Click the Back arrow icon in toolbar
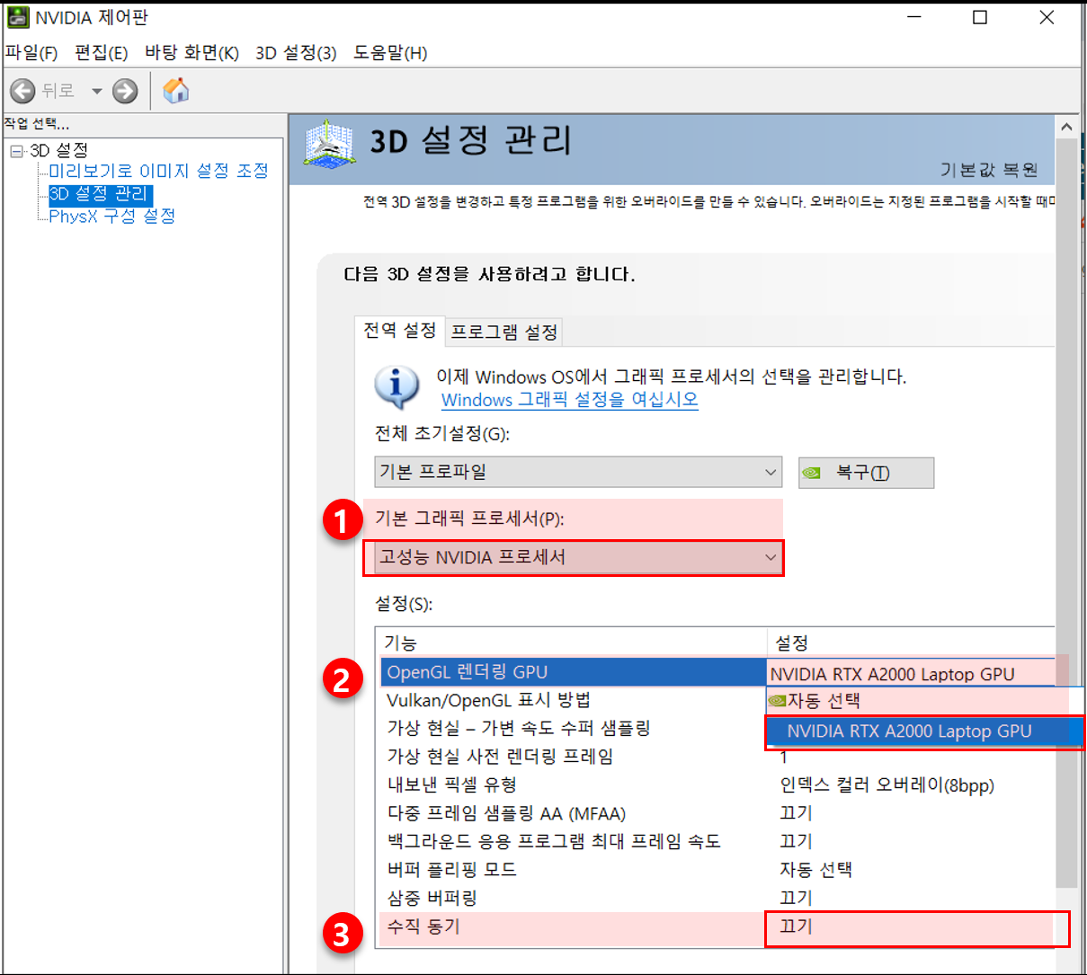This screenshot has width=1087, height=975. 22,91
